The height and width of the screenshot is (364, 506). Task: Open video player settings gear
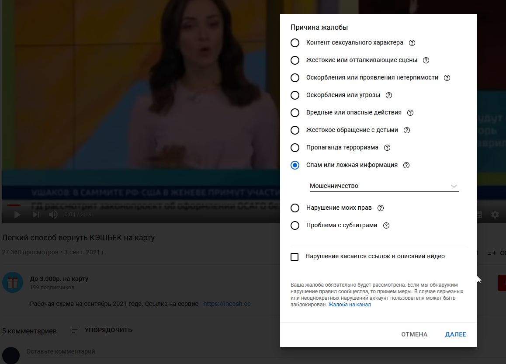click(495, 214)
